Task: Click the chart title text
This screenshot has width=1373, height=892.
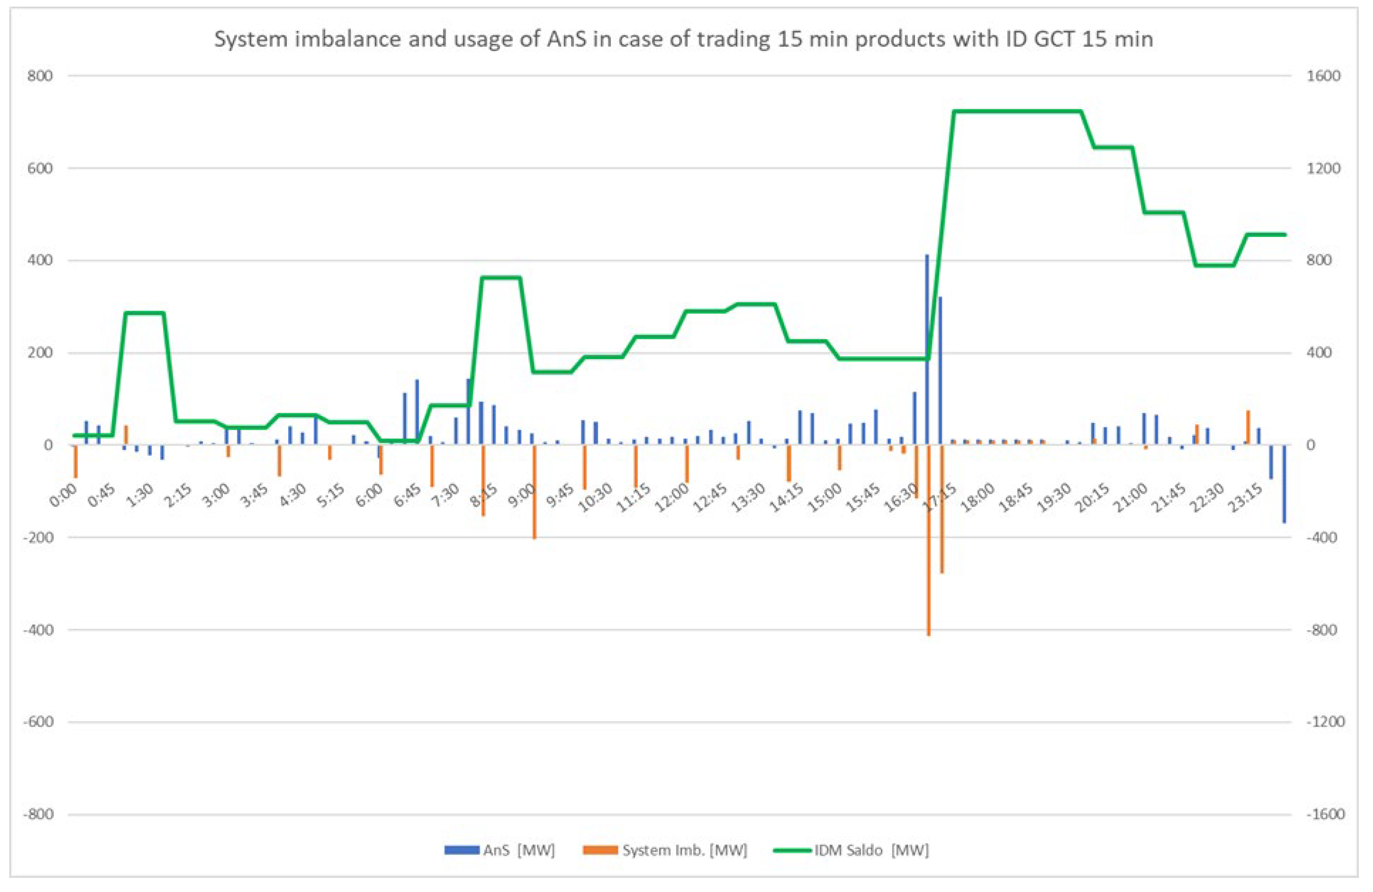Action: click(684, 39)
